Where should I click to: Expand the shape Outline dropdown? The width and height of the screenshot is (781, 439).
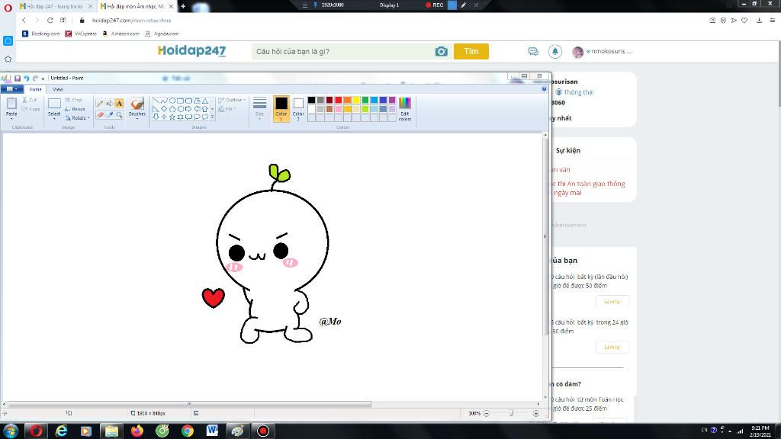point(232,100)
